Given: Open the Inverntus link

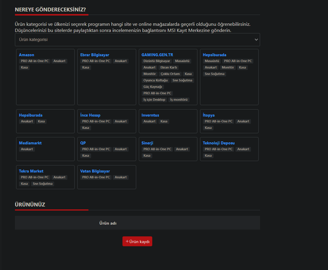Looking at the screenshot, I should 150,115.
